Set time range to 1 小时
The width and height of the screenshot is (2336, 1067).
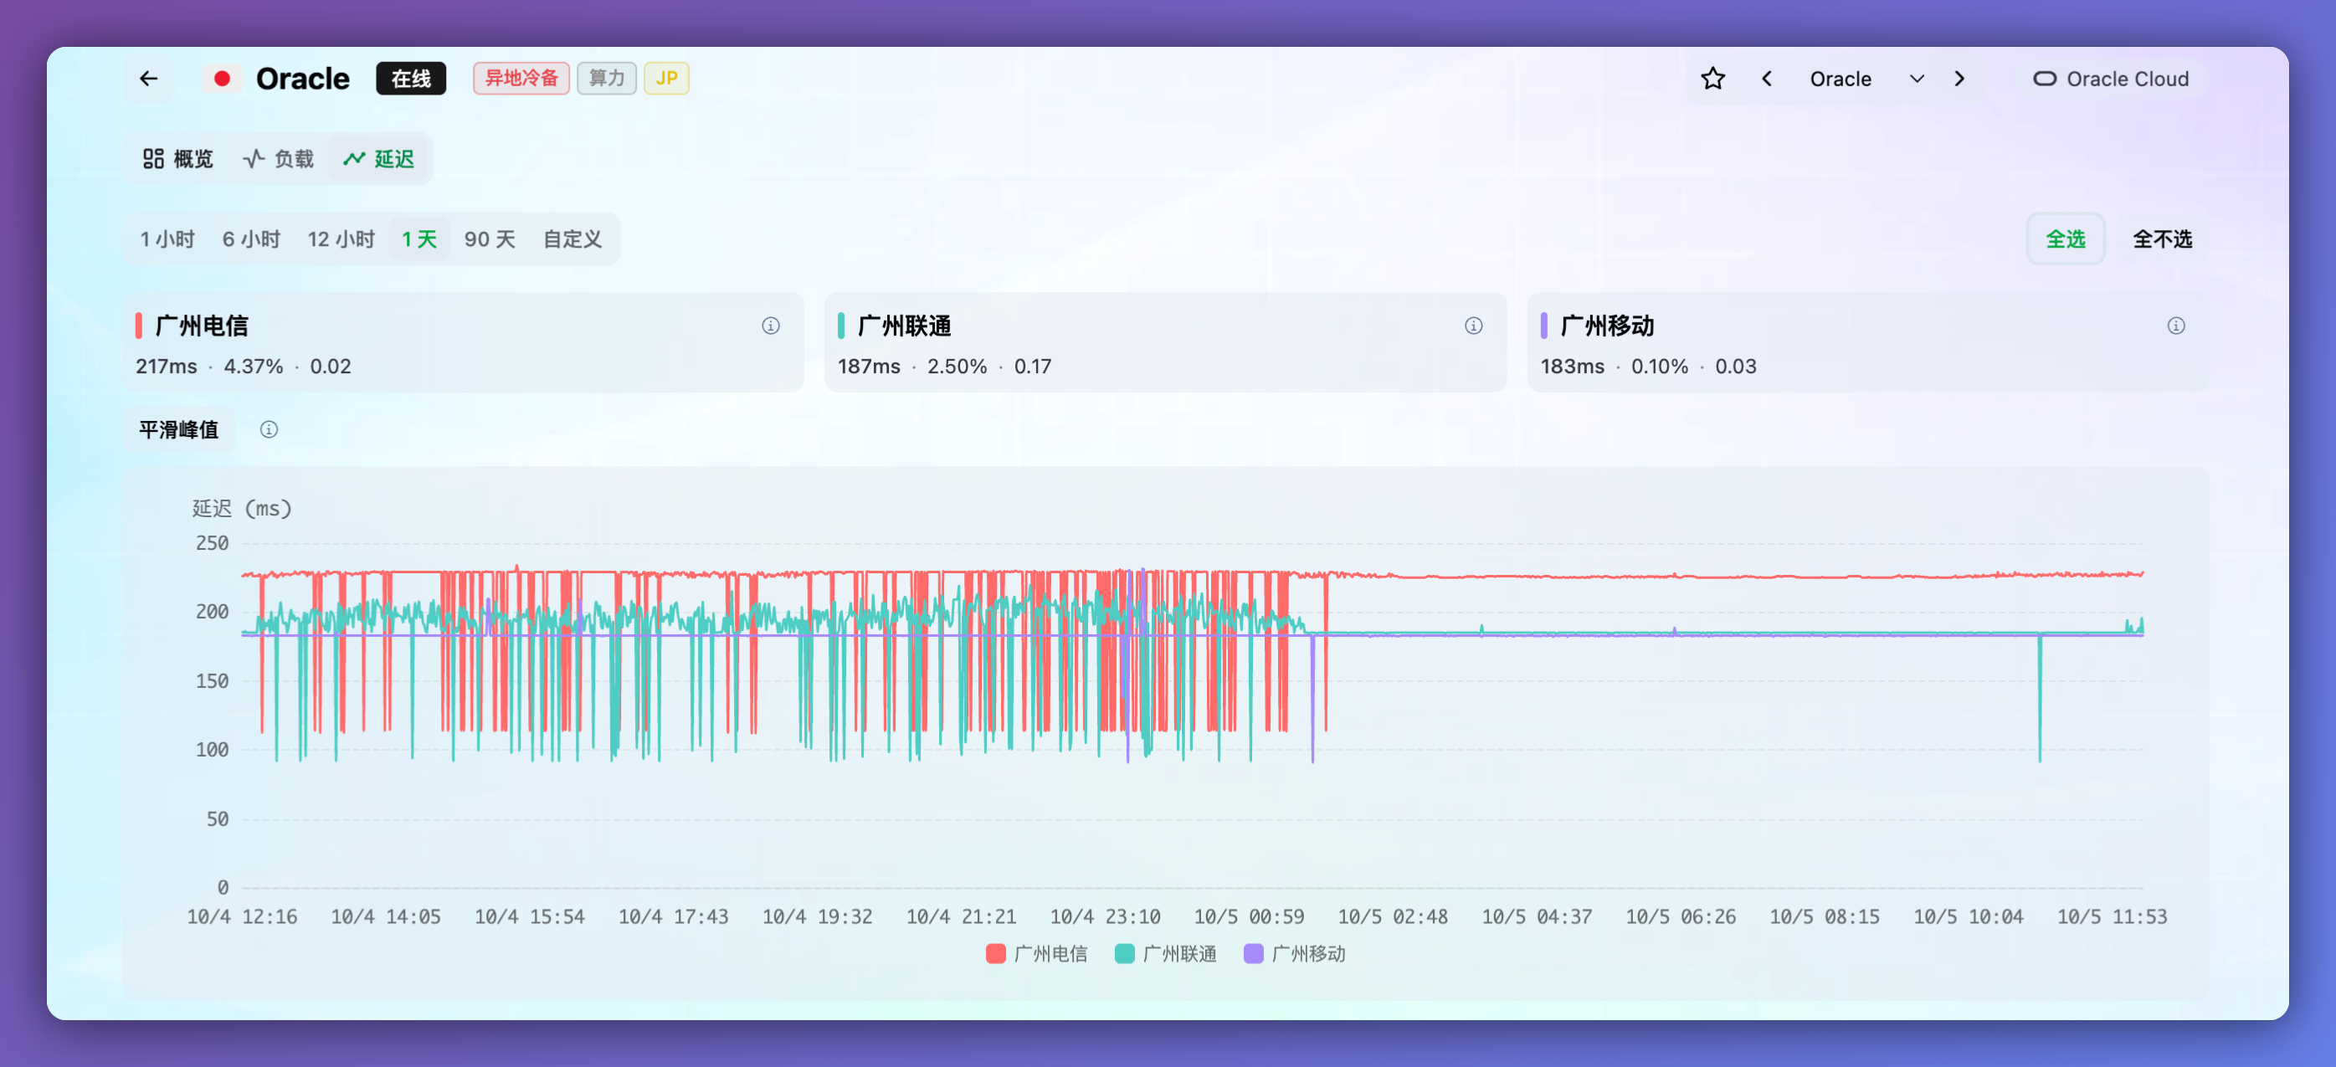click(167, 239)
